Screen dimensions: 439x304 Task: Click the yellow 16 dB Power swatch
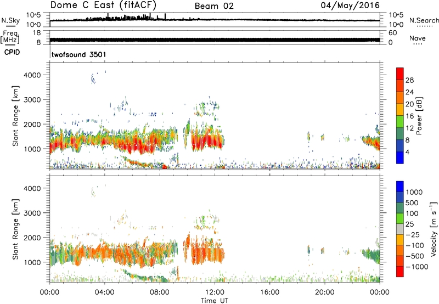pyautogui.click(x=400, y=109)
